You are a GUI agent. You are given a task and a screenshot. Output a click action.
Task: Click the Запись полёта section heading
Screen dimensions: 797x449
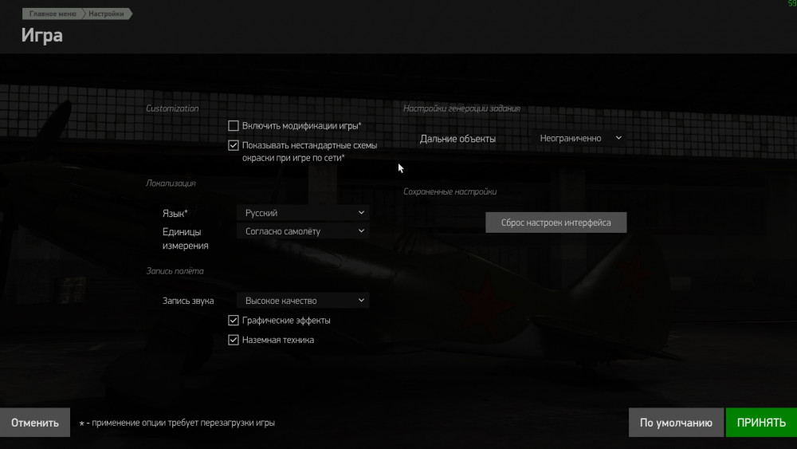tap(175, 271)
